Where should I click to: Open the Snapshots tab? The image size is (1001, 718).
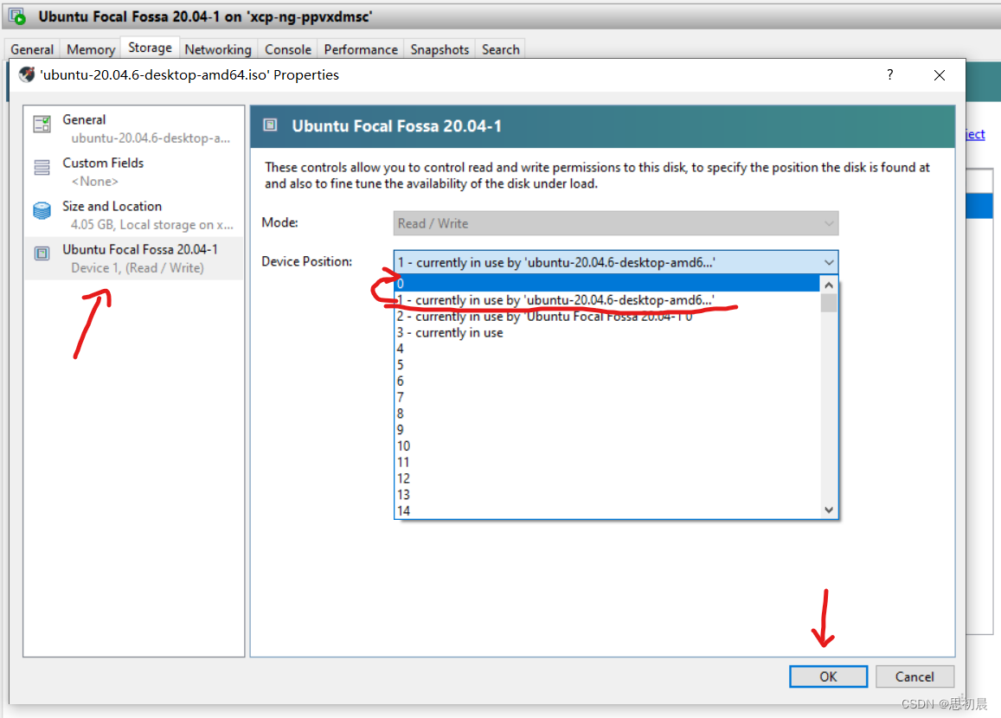[x=440, y=49]
